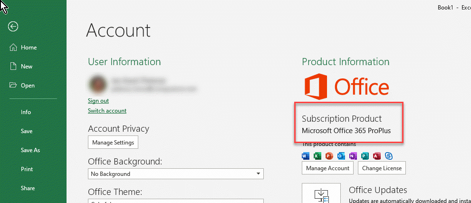Click the Manage Settings button
This screenshot has height=203, width=471.
[x=113, y=142]
